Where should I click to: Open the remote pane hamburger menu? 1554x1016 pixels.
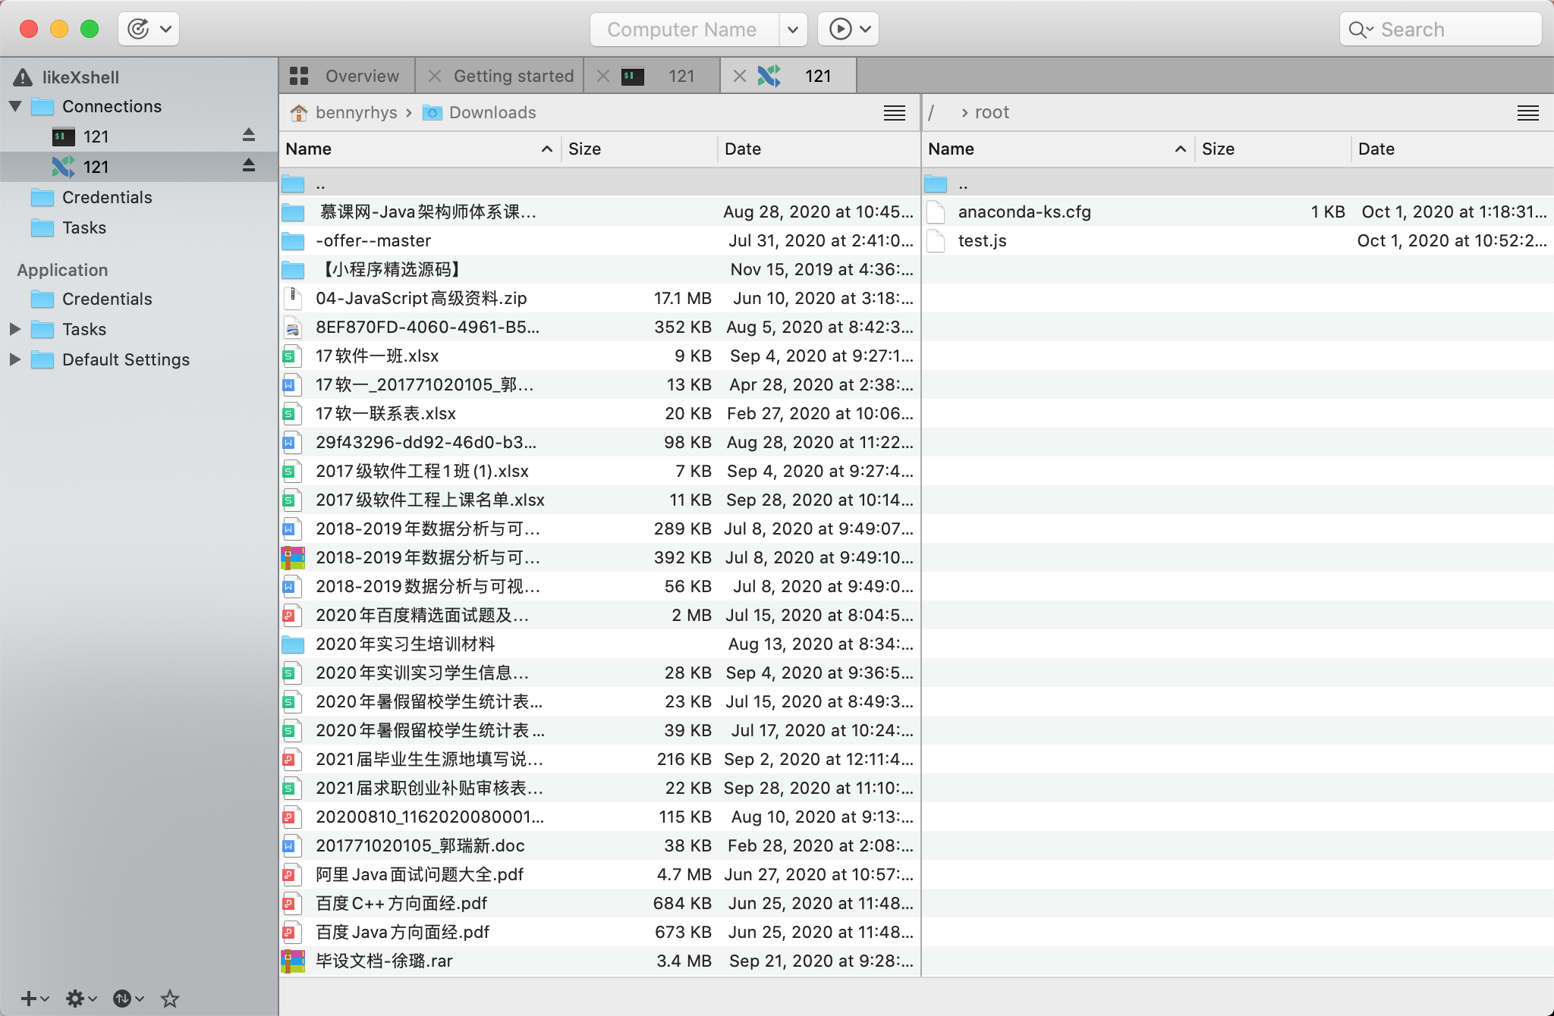pyautogui.click(x=1528, y=113)
